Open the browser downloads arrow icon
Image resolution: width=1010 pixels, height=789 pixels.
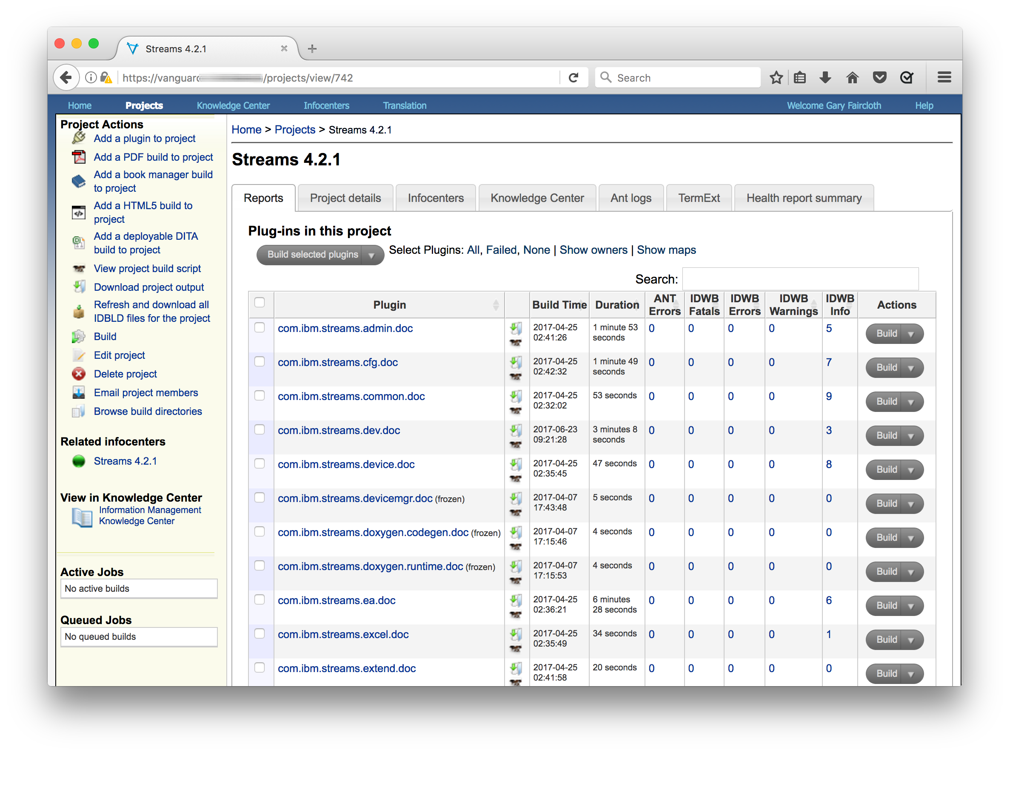(825, 78)
